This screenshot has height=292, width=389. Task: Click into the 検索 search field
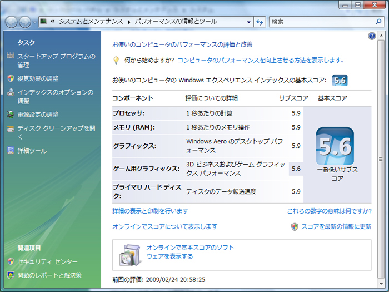tap(322, 22)
